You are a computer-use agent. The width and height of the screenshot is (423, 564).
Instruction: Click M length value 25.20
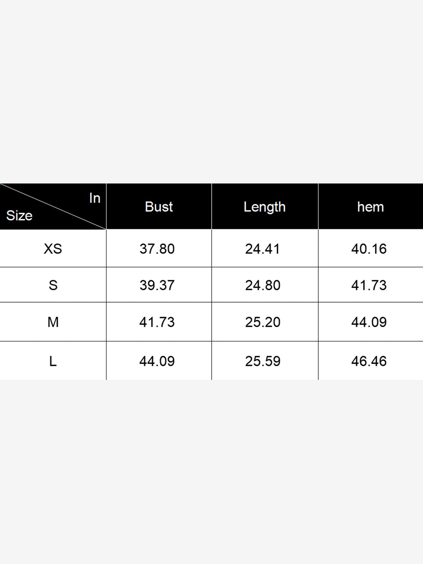point(263,322)
